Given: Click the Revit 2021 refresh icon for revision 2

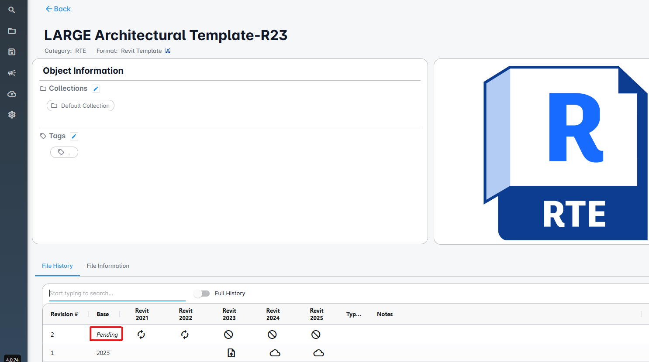Looking at the screenshot, I should [141, 335].
